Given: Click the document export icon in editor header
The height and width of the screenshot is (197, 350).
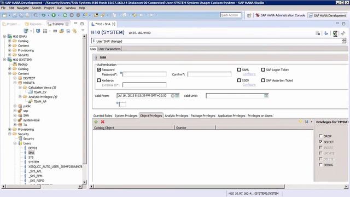Looking at the screenshot, I should [x=318, y=33].
